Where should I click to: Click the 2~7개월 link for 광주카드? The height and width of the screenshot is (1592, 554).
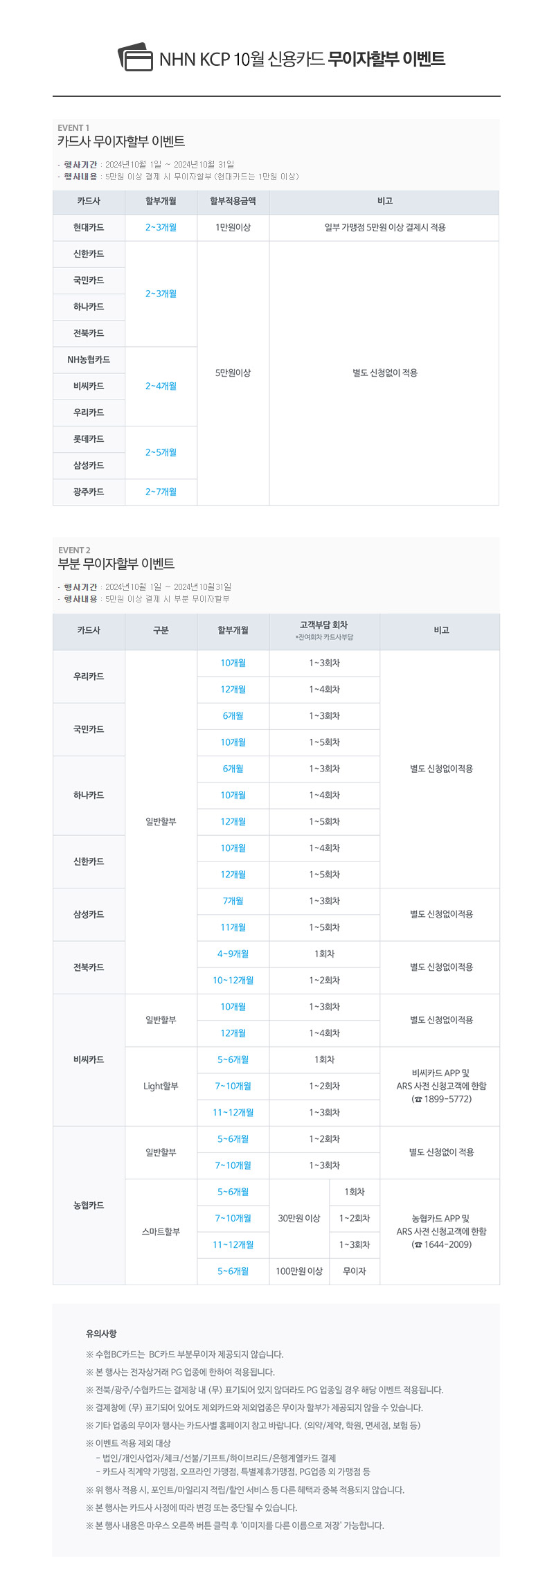pos(161,492)
